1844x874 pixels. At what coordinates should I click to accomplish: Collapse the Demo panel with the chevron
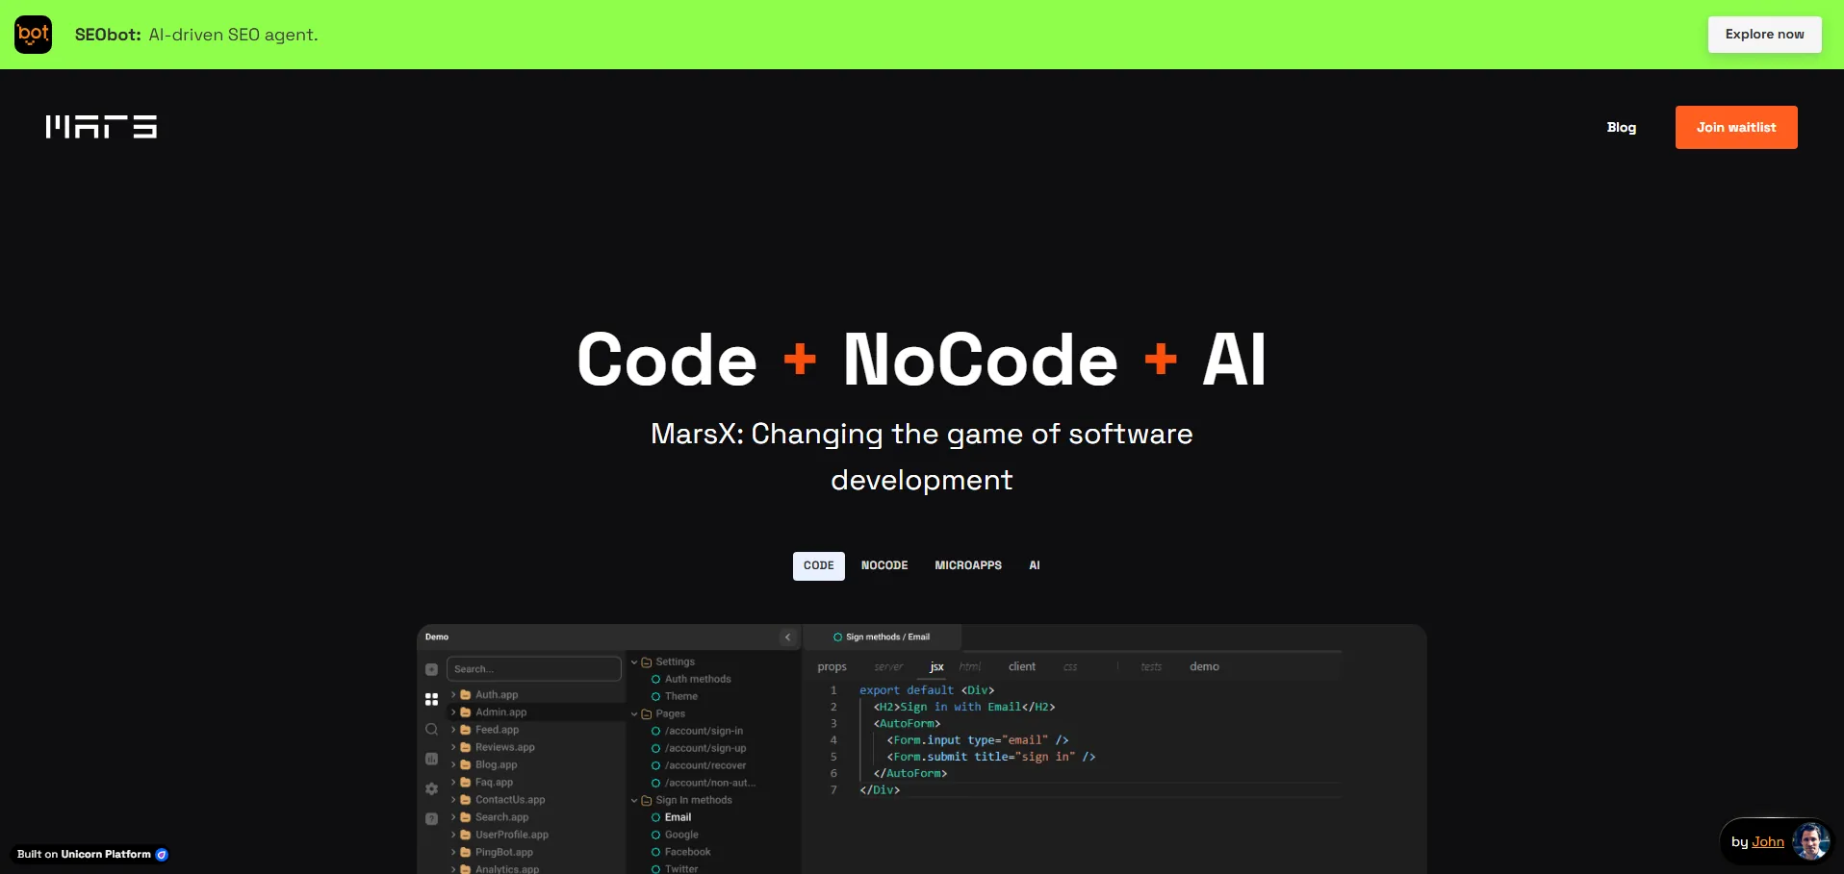pyautogui.click(x=787, y=637)
